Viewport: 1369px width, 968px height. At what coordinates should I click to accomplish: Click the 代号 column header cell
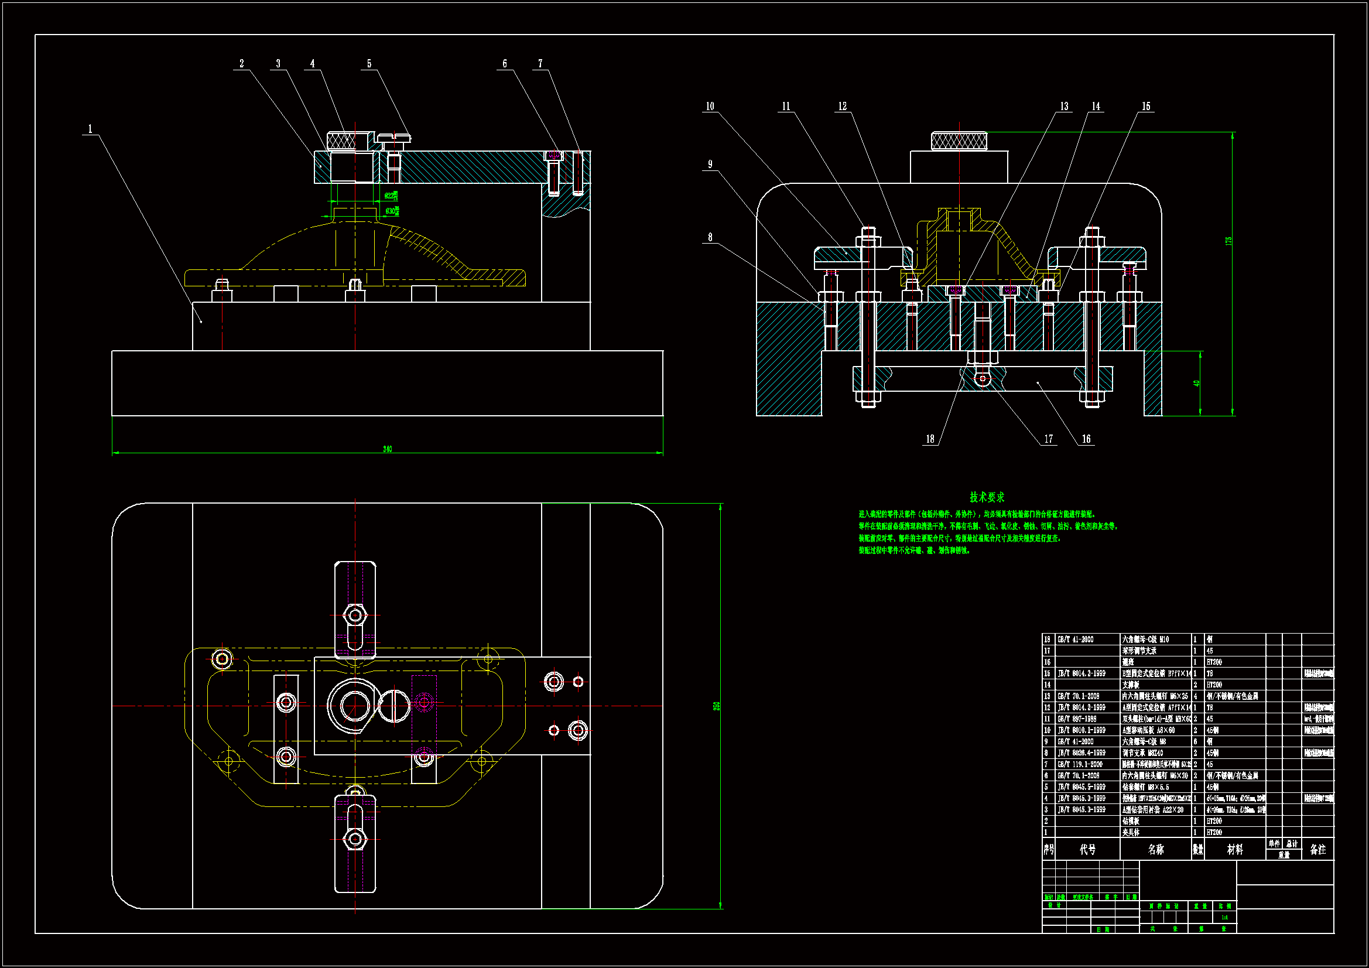click(x=1087, y=849)
